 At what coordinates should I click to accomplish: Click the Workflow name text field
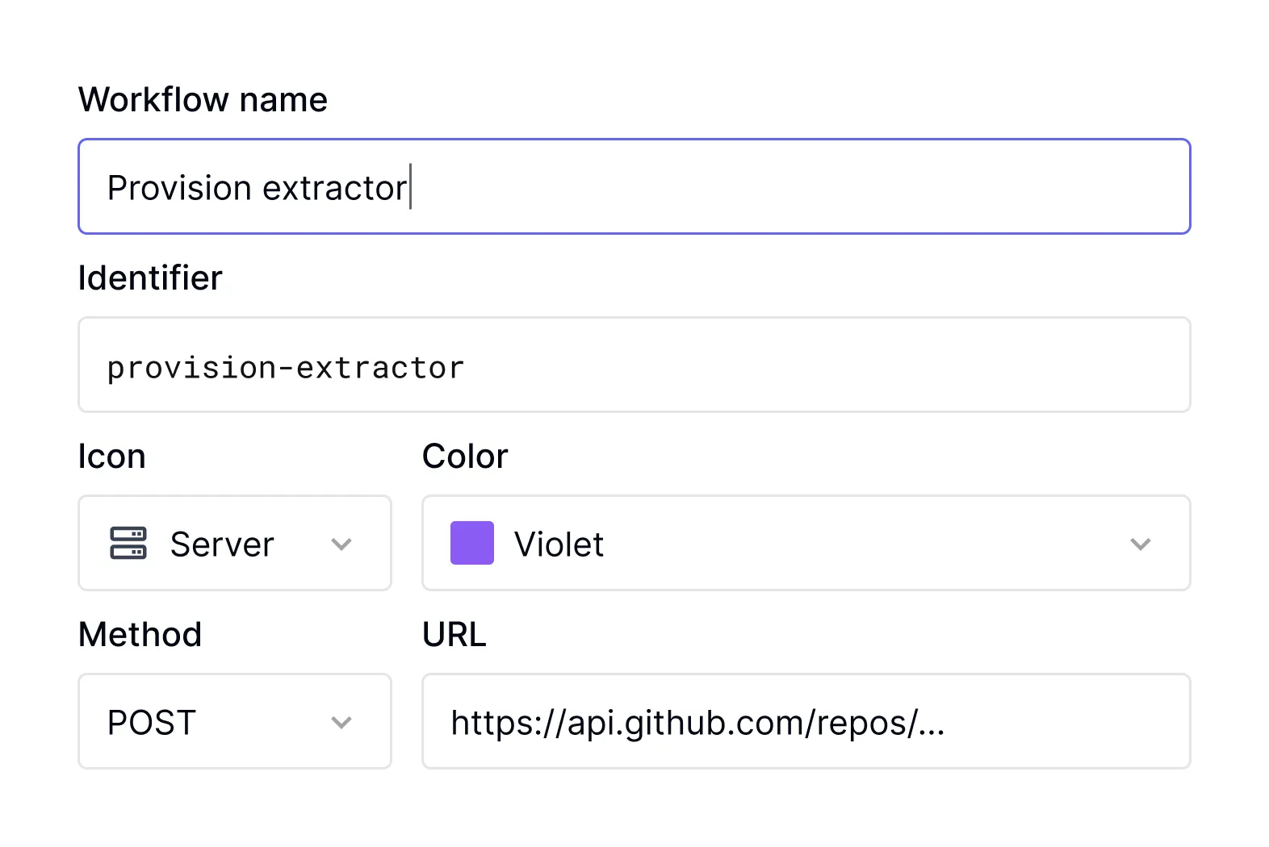pyautogui.click(x=634, y=186)
